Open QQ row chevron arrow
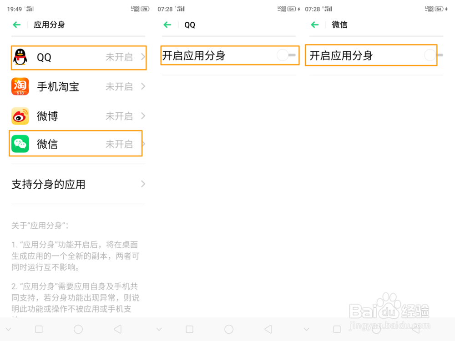This screenshot has height=341, width=455. pyautogui.click(x=143, y=57)
